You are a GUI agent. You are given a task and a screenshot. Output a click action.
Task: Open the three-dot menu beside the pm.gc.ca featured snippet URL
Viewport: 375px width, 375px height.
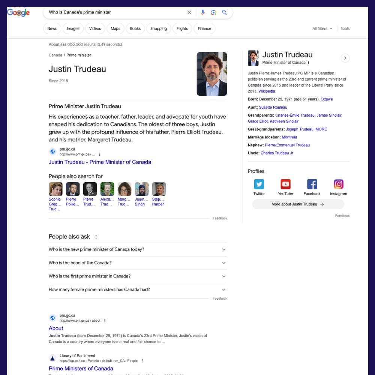coord(99,154)
